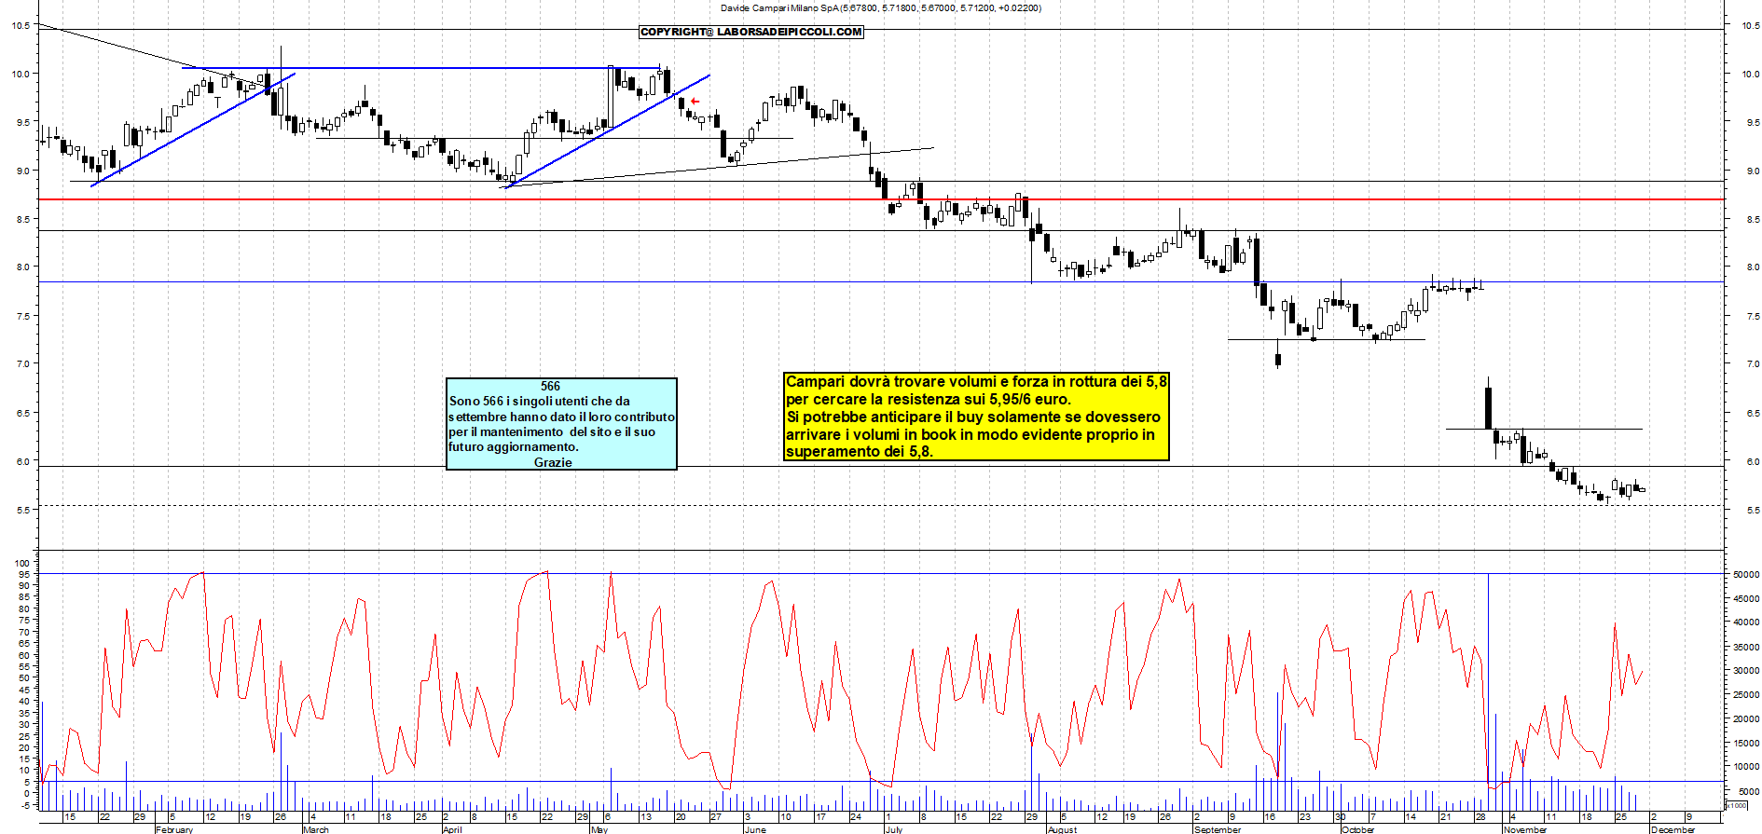
Task: Click the 5.5 label on the right price axis
Action: 1752,511
